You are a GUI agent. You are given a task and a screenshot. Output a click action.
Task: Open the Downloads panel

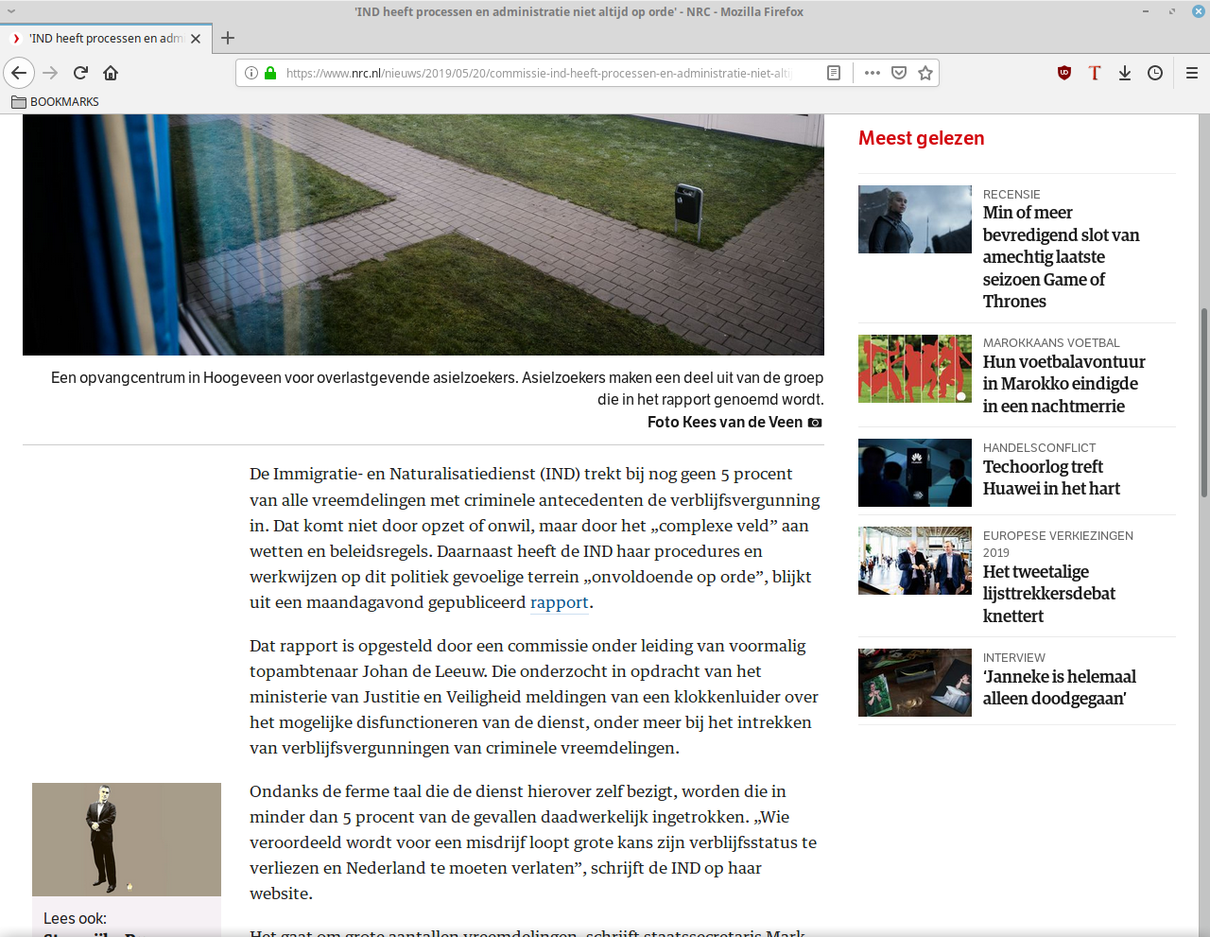1125,73
